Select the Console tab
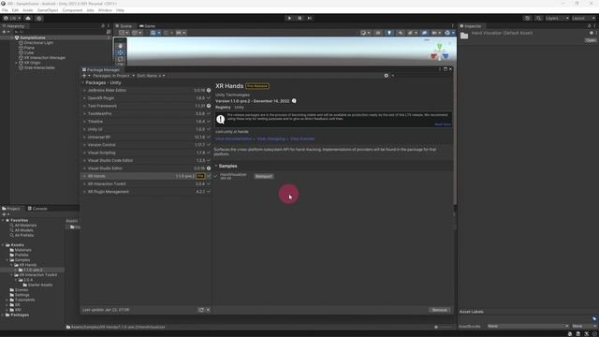The image size is (599, 337). coord(37,209)
